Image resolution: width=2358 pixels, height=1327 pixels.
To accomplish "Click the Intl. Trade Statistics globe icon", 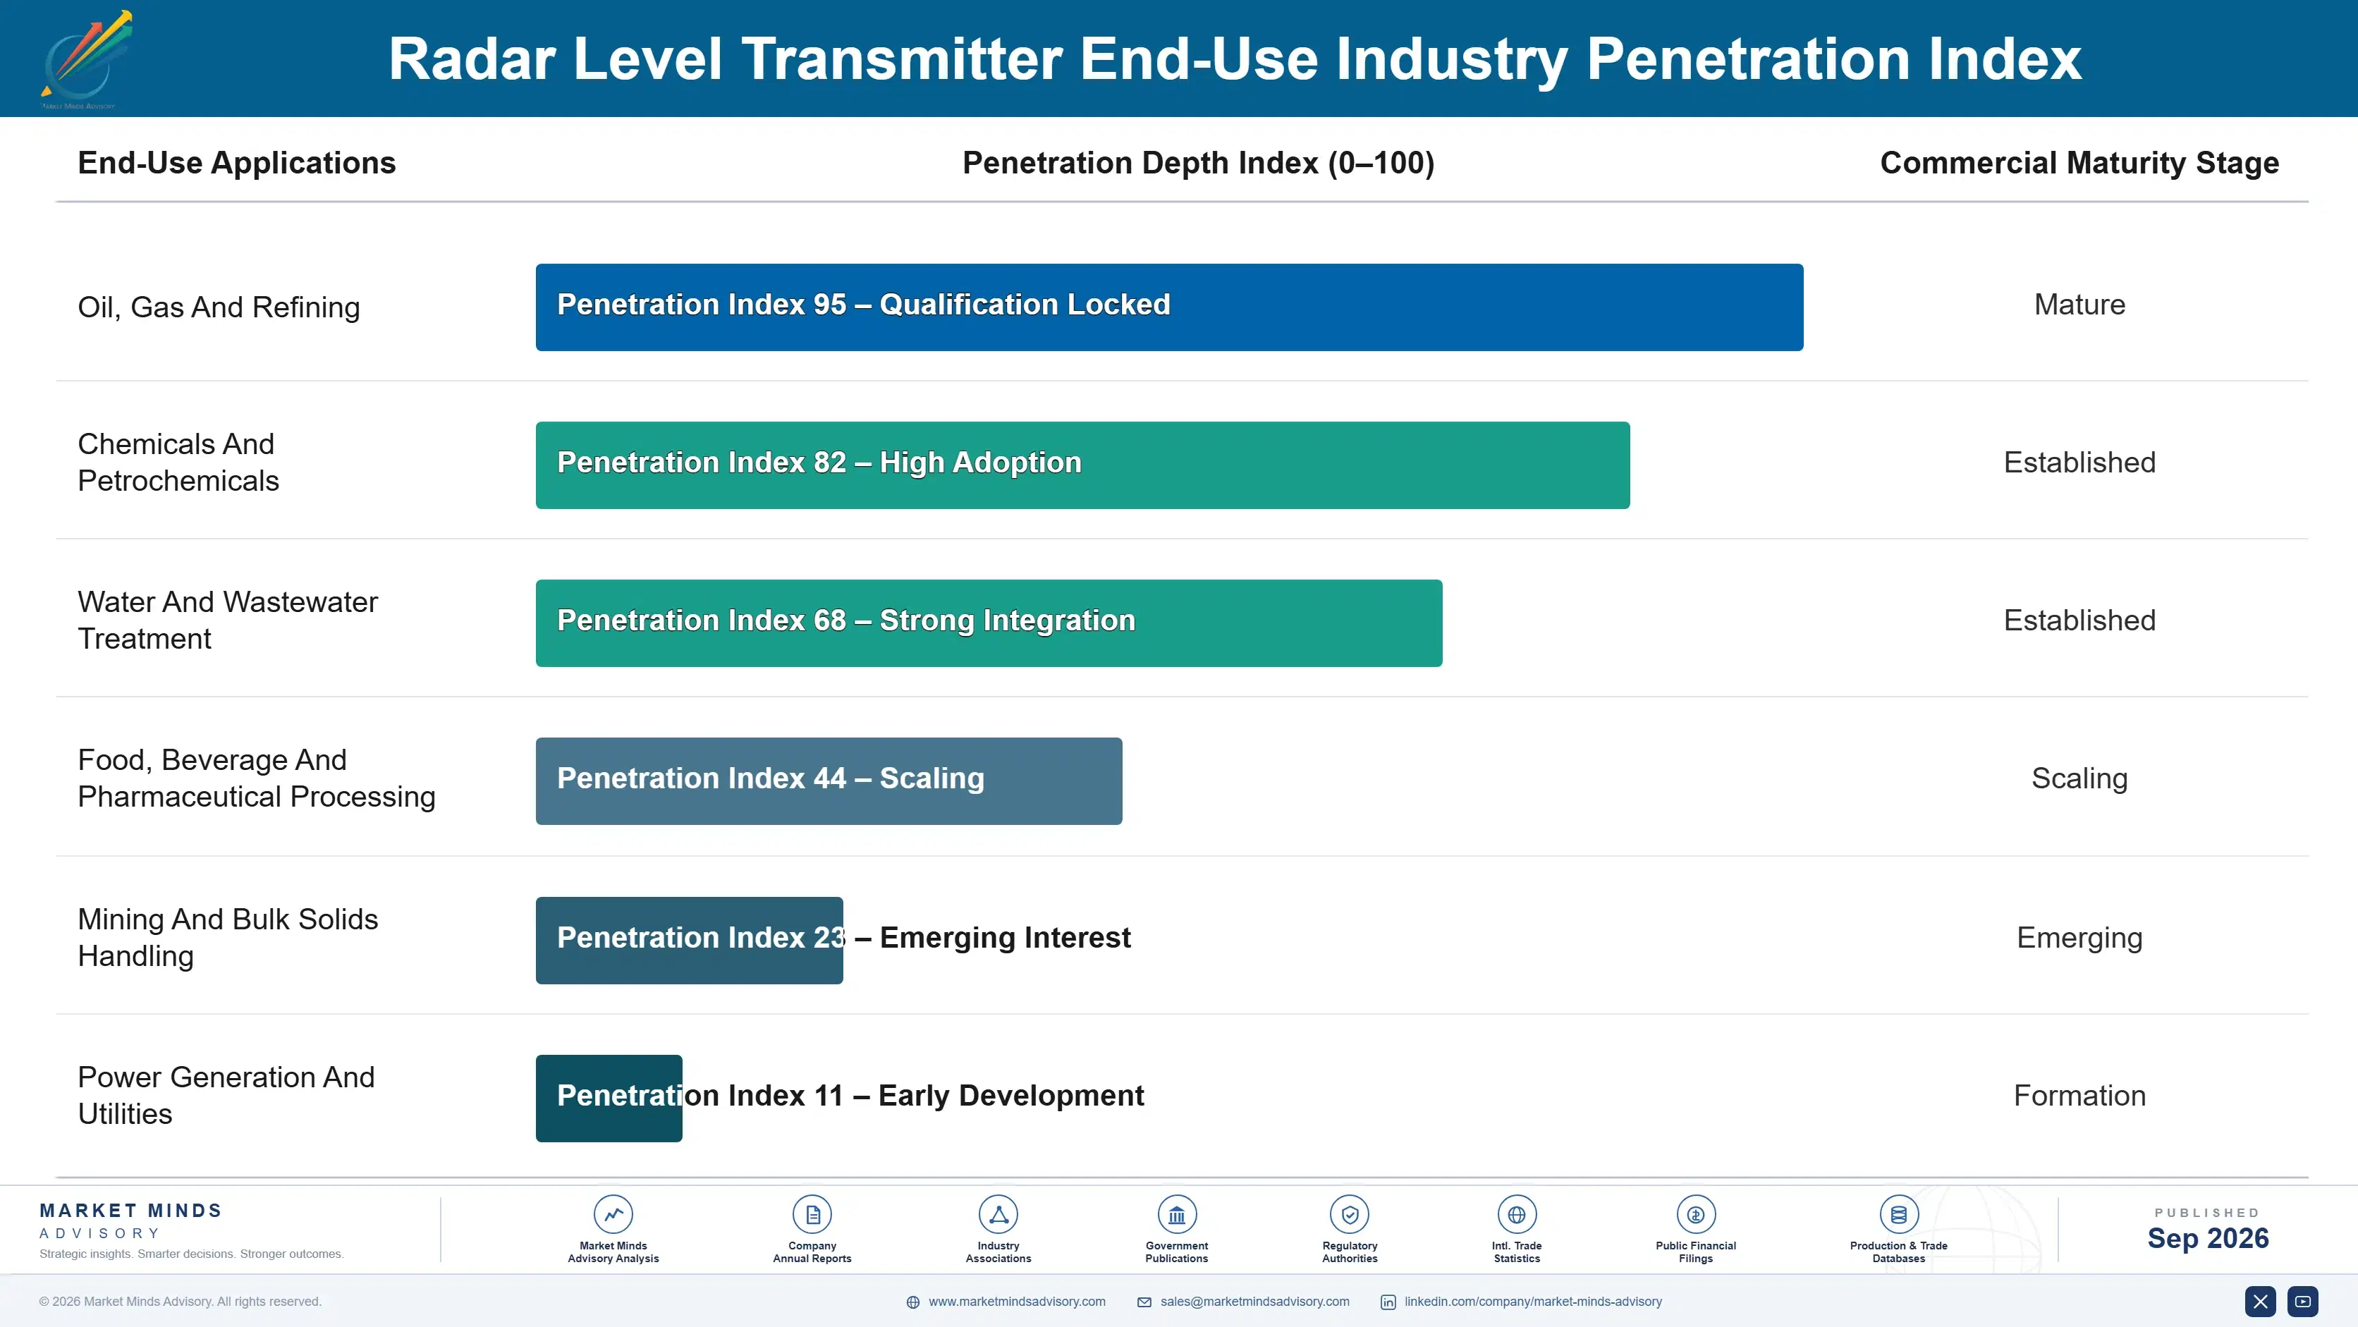I will (x=1517, y=1214).
